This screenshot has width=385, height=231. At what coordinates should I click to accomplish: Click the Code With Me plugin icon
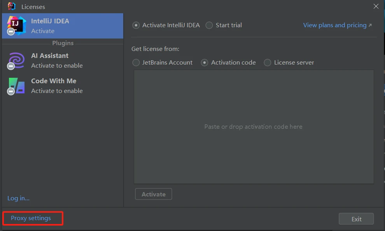tap(16, 86)
